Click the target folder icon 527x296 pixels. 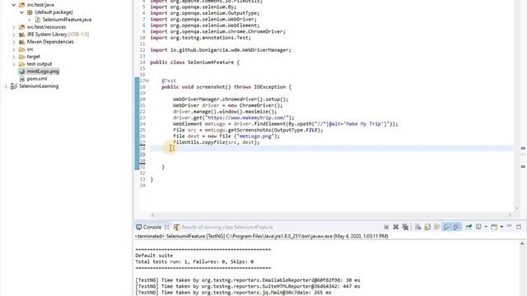(22, 57)
